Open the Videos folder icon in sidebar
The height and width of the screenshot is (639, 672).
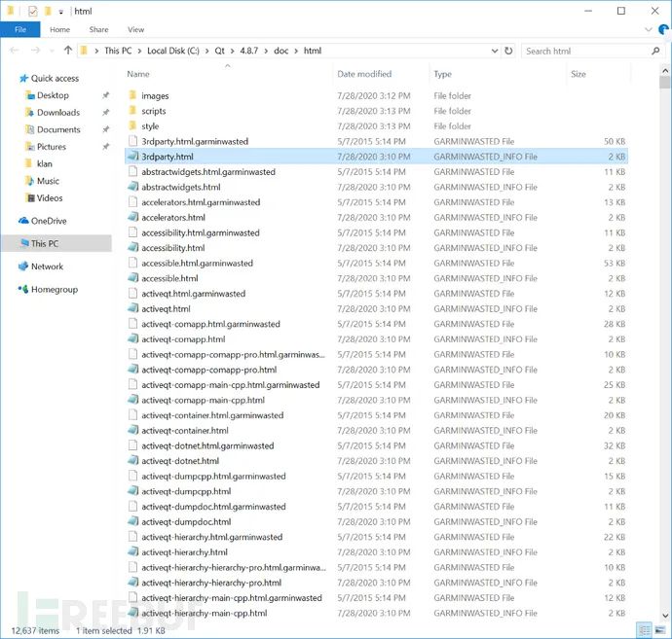pyautogui.click(x=29, y=198)
